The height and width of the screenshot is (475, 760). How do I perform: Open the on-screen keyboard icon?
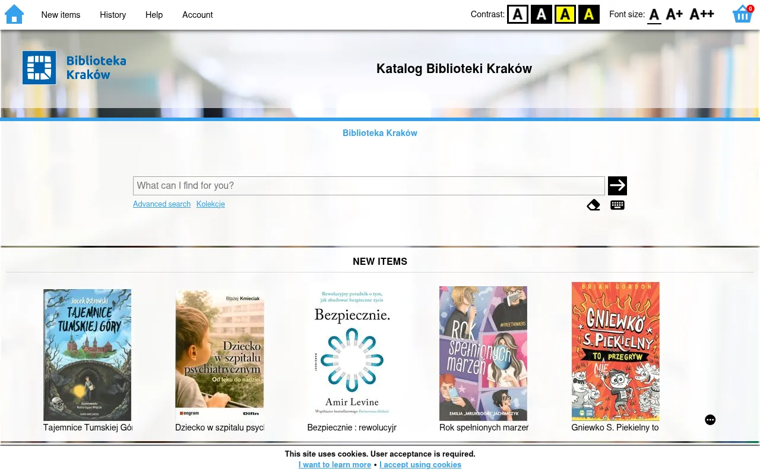(x=617, y=205)
